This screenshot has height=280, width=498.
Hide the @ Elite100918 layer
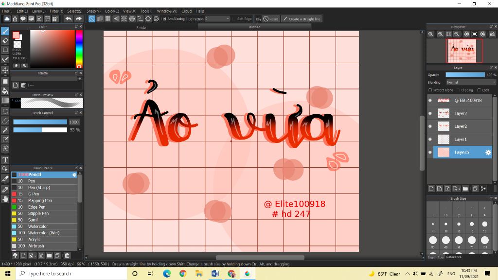click(x=430, y=100)
